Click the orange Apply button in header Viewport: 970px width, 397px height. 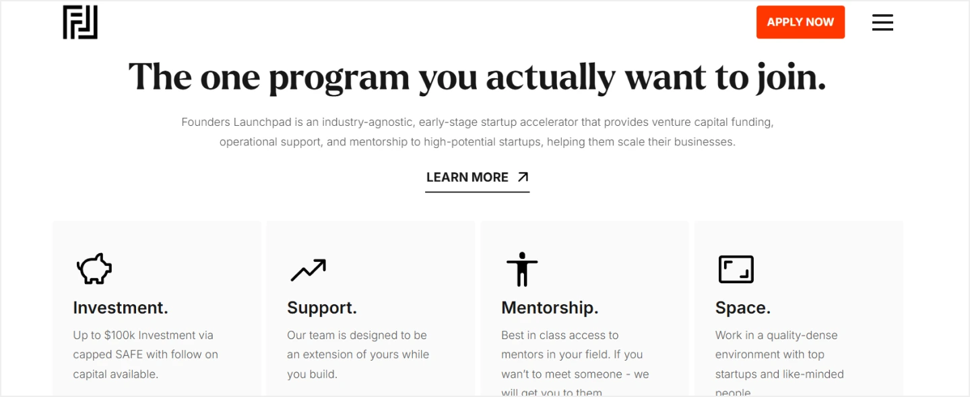click(x=800, y=22)
